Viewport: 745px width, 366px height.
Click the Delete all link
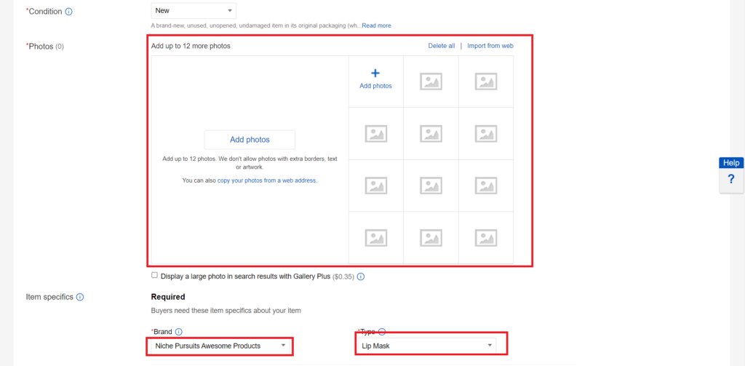[442, 46]
